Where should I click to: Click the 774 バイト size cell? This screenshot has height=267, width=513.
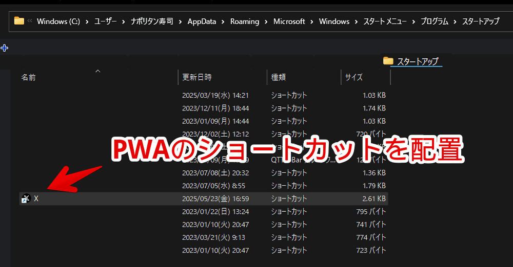[x=371, y=237]
